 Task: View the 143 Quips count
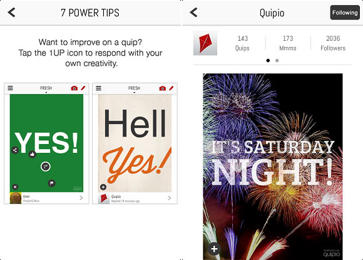point(242,43)
